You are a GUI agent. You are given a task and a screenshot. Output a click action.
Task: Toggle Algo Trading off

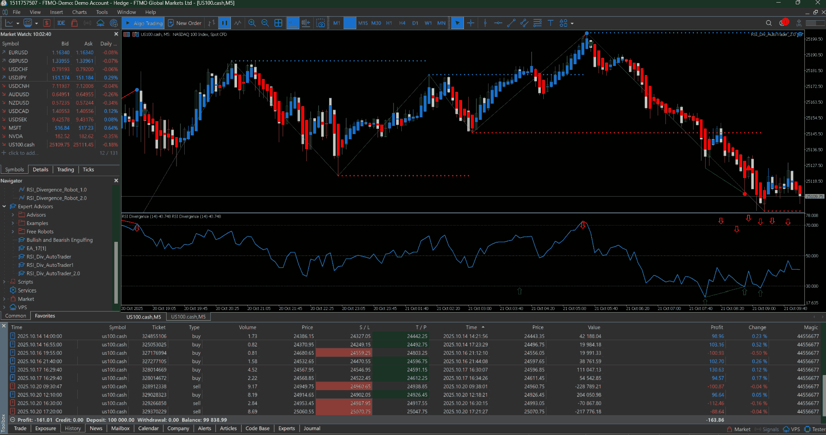[143, 23]
